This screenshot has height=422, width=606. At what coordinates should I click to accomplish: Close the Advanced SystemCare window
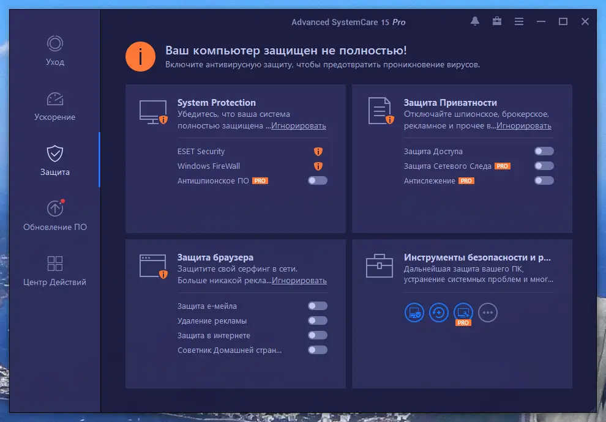[x=585, y=21]
